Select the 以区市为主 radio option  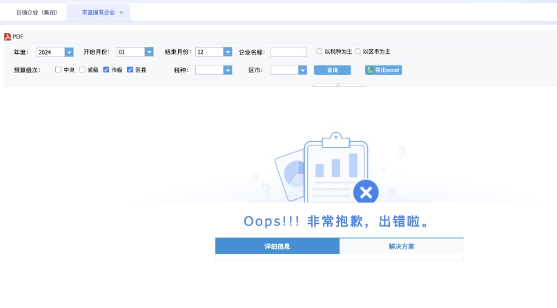tap(358, 51)
